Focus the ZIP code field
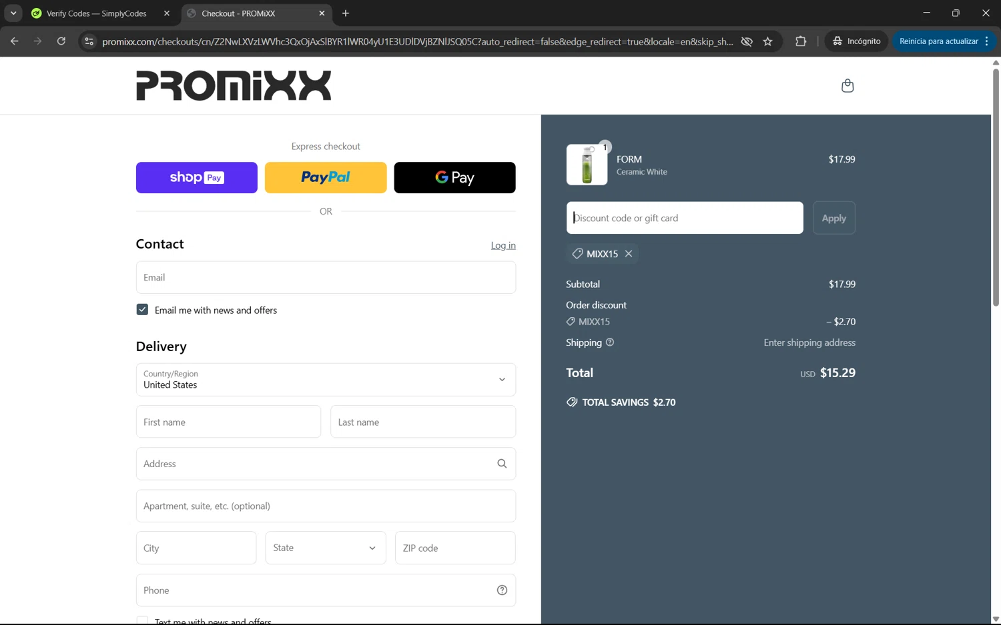The height and width of the screenshot is (625, 1001). [455, 548]
